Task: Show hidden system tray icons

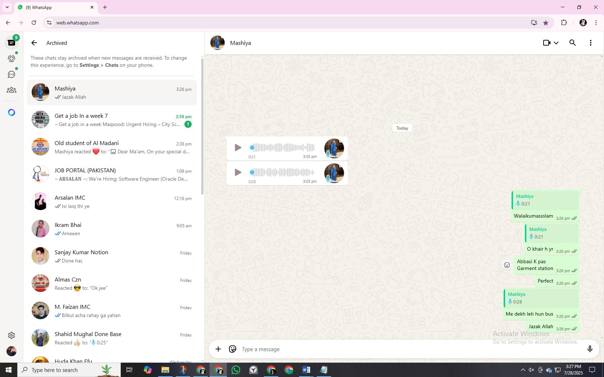Action: [523, 370]
